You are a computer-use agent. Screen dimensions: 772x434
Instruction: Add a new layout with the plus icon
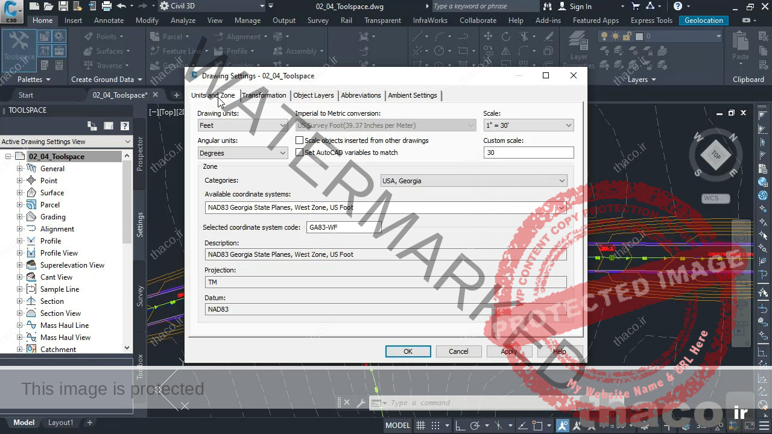click(90, 423)
